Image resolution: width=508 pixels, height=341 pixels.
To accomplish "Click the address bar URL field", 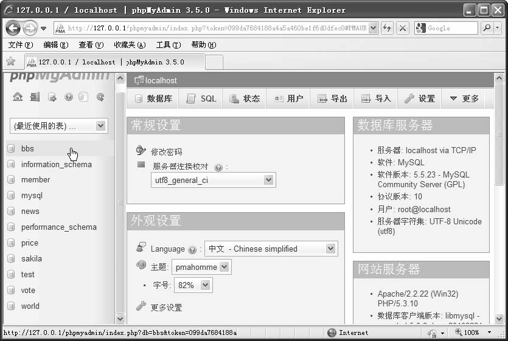I will (217, 28).
